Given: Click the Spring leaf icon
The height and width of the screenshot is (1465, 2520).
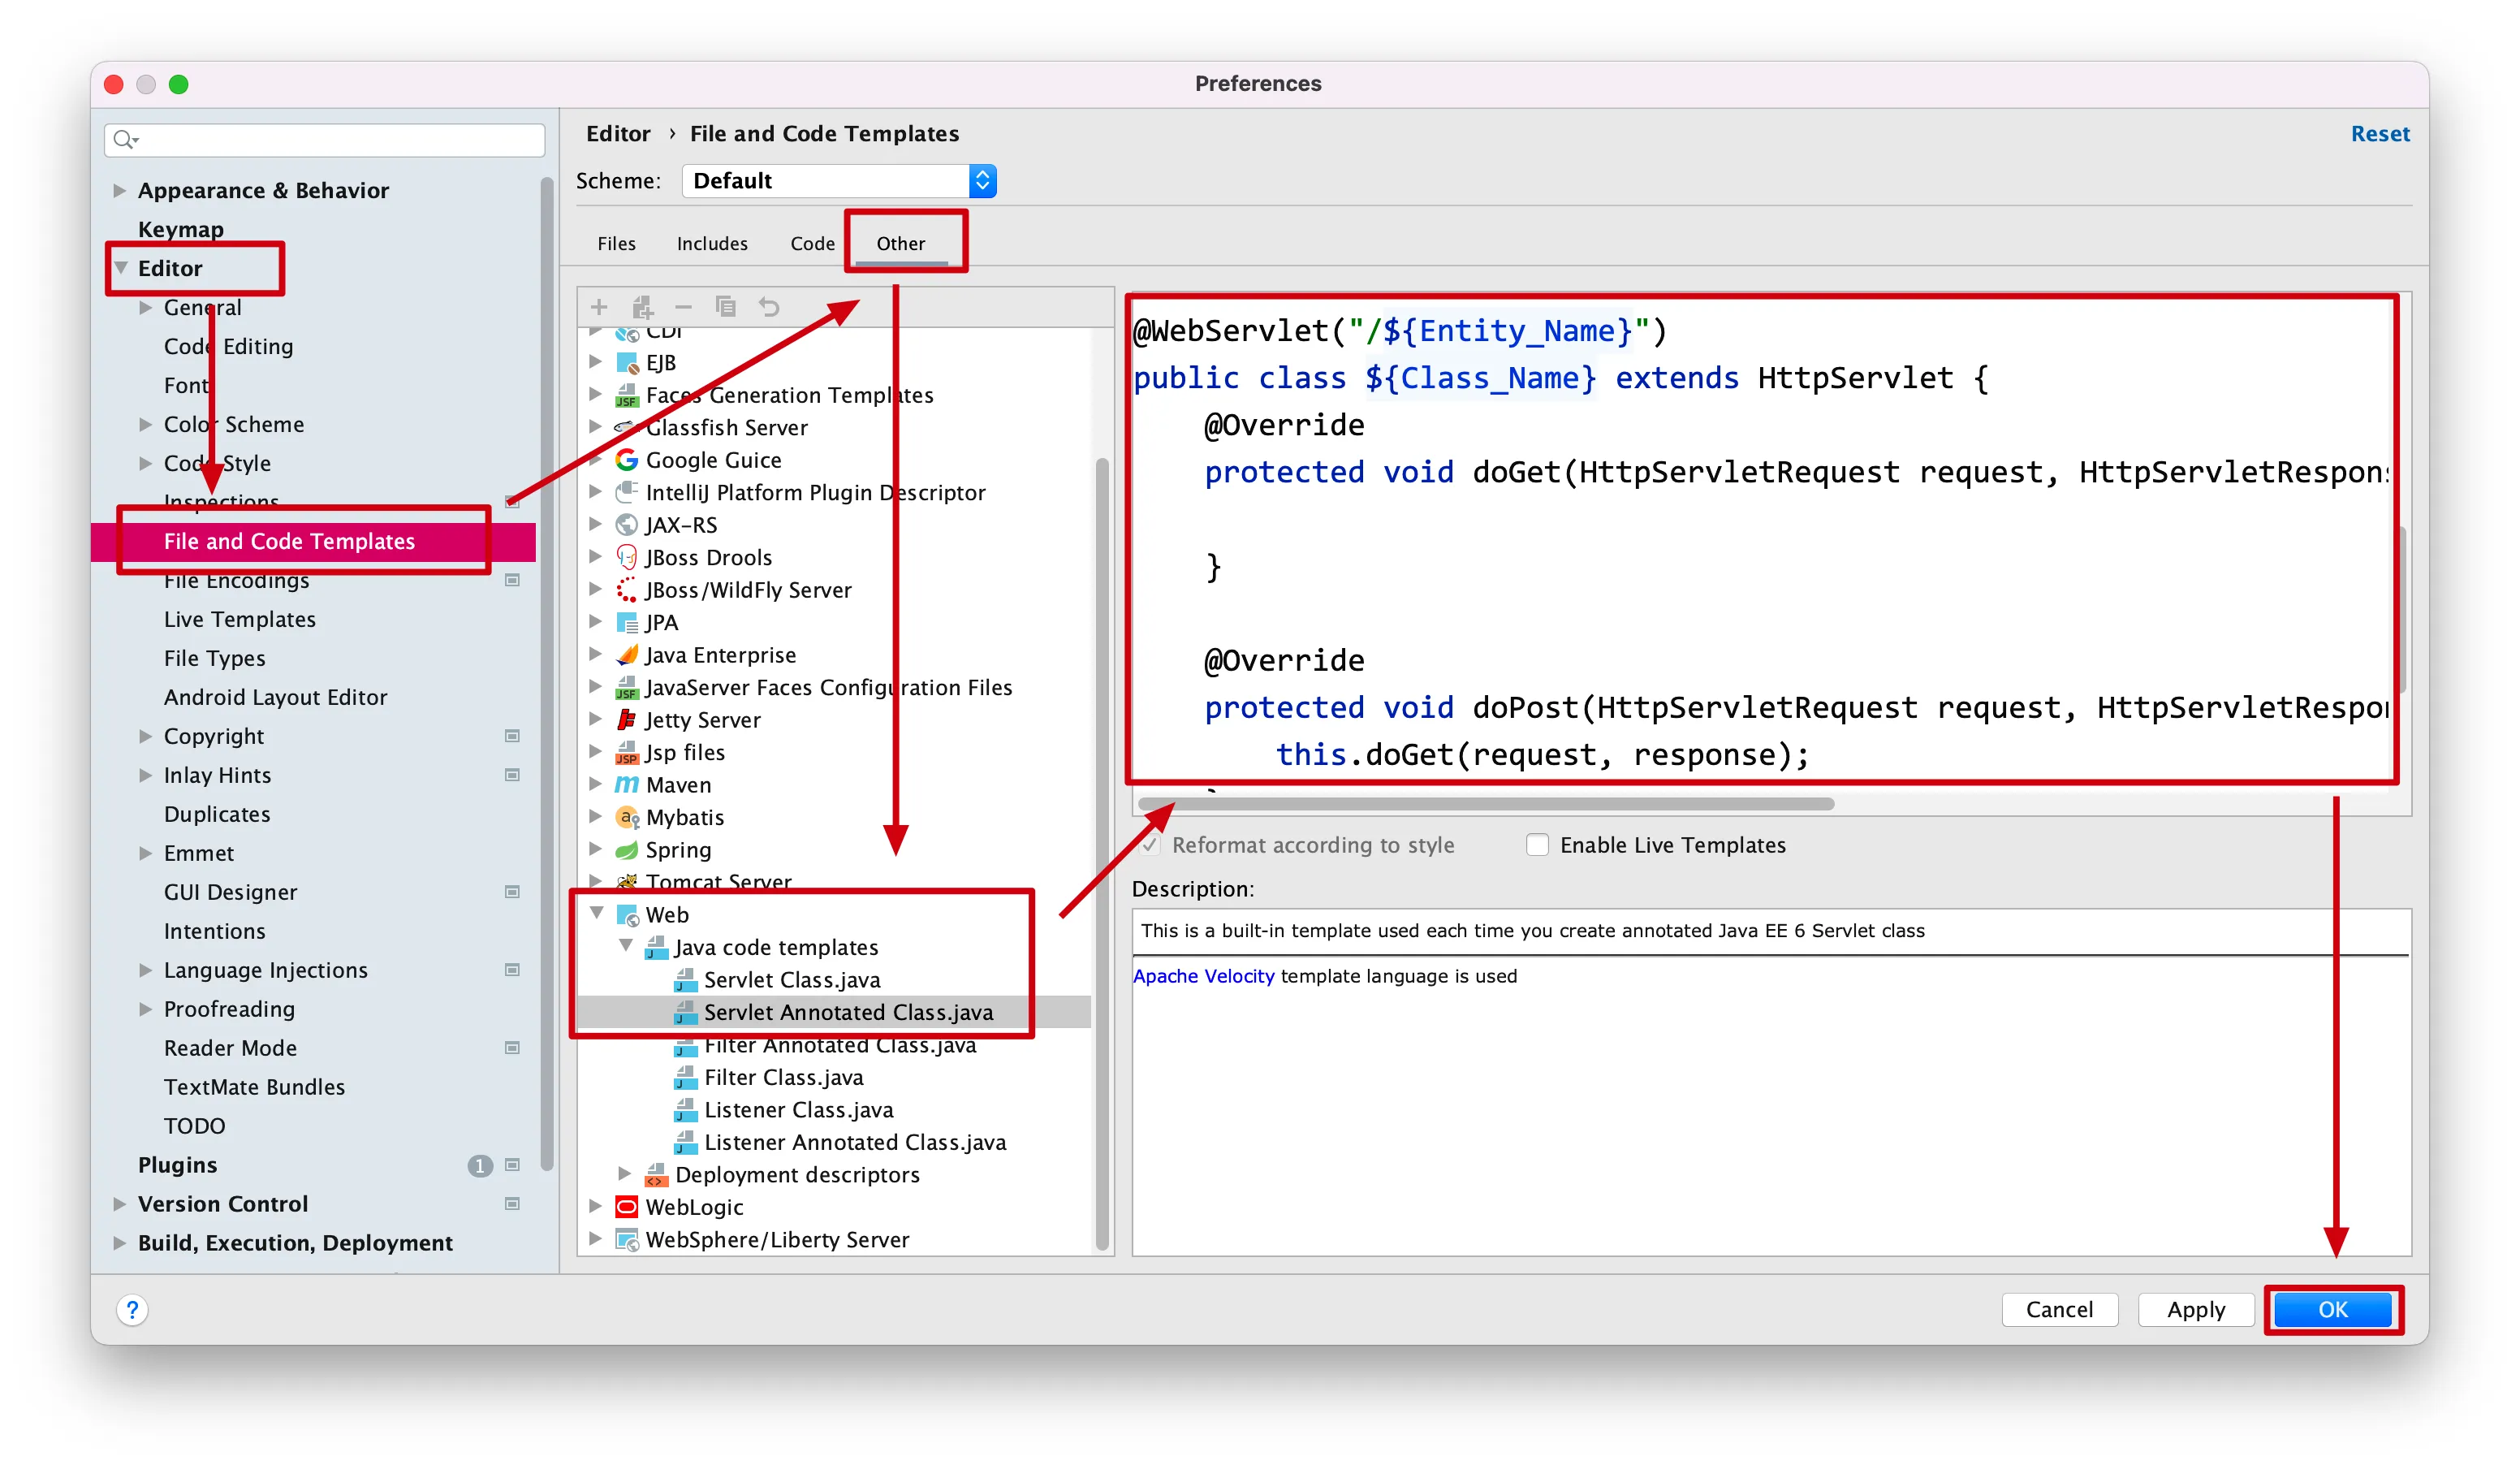Looking at the screenshot, I should tap(627, 850).
